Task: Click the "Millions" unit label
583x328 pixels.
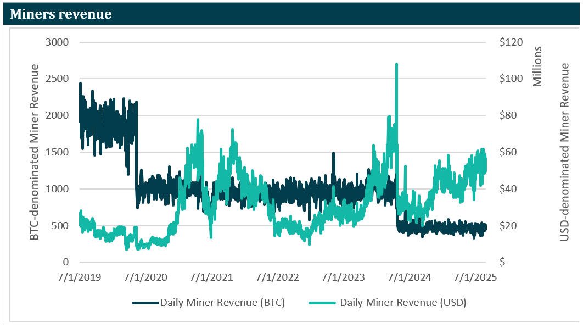Action: click(537, 66)
